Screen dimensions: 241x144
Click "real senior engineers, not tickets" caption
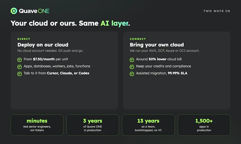point(37,128)
